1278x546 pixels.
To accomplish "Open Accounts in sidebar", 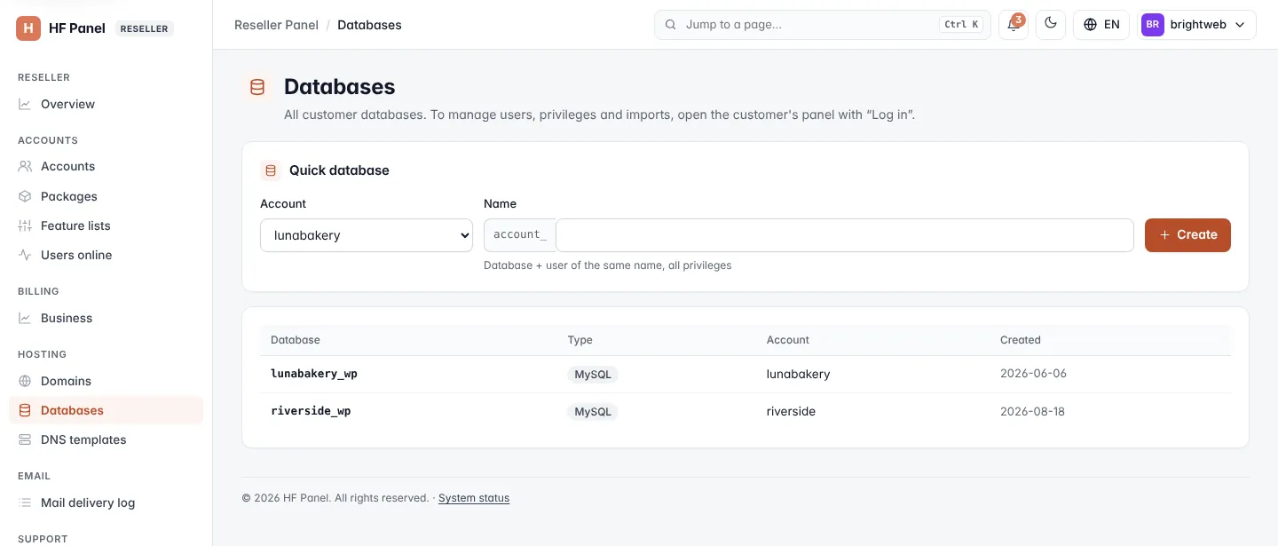I will click(x=106, y=166).
